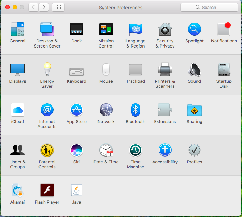Launch the Flash Player settings pane
The image size is (242, 217).
47,190
